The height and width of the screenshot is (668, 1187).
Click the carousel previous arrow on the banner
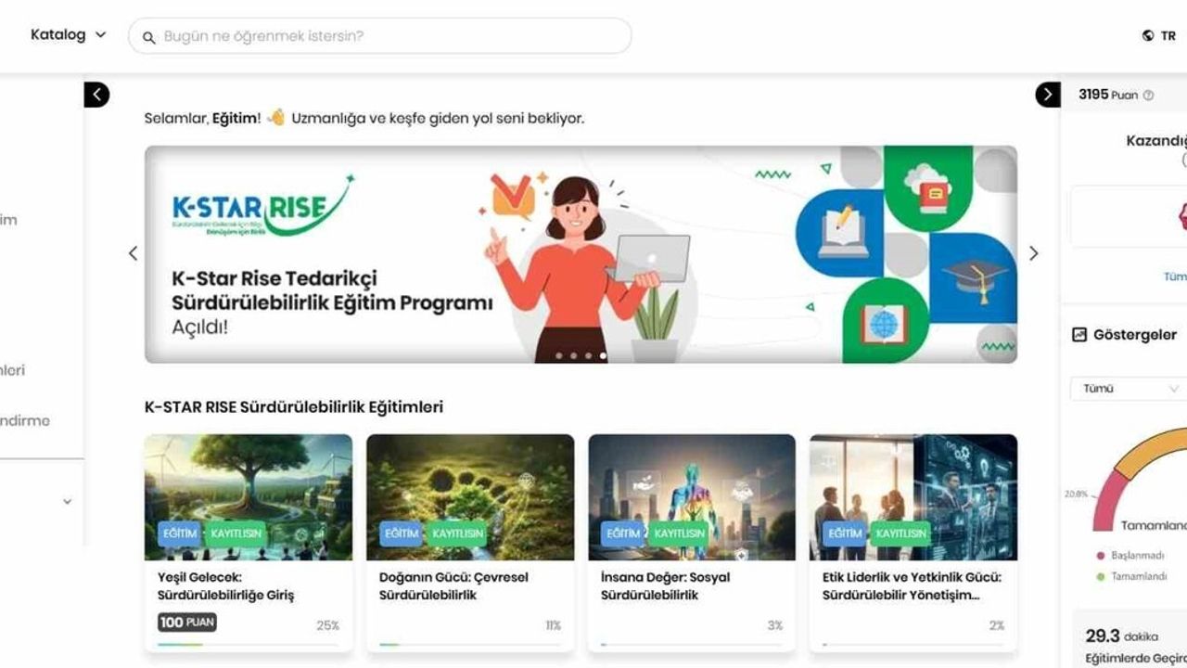[x=133, y=252]
